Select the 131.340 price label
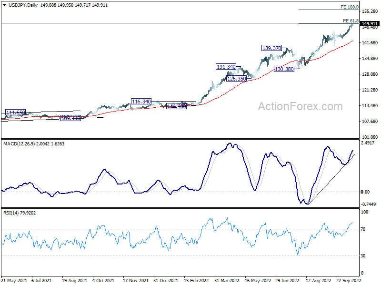Image resolution: width=381 pixels, height=286 pixels. point(226,67)
